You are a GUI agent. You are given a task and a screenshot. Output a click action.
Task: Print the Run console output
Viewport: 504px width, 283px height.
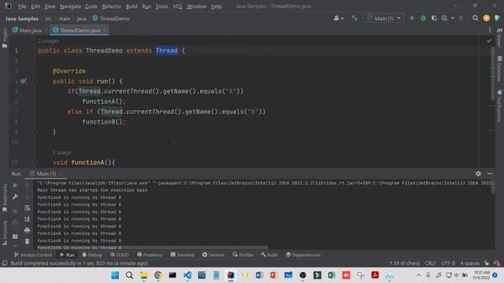[x=28, y=230]
